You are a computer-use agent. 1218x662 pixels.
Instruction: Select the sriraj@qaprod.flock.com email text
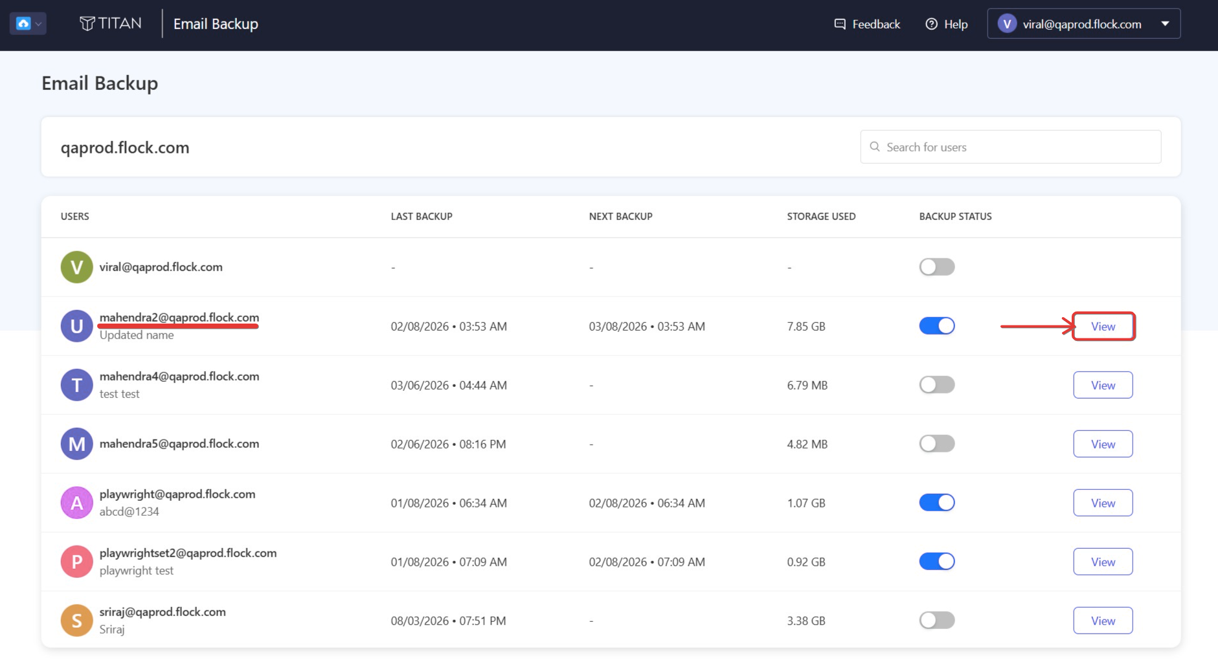163,612
